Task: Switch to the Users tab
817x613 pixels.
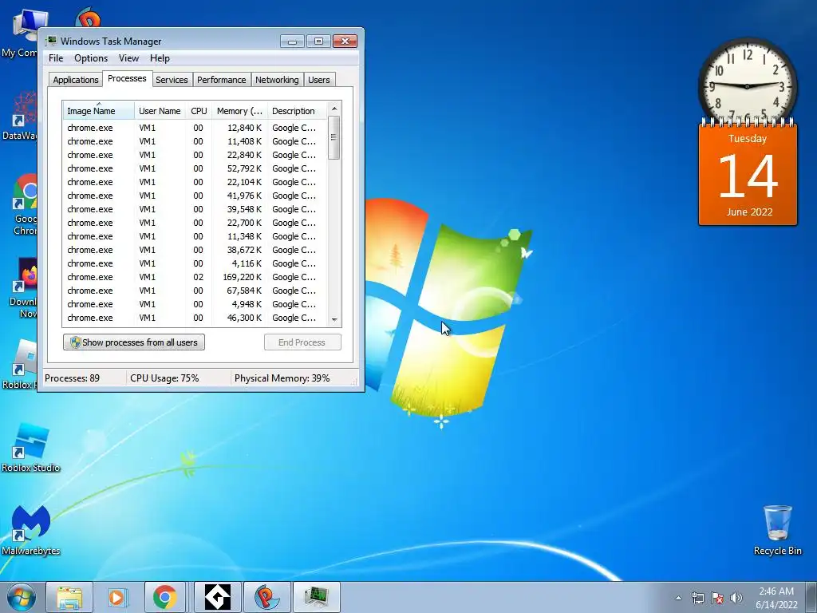Action: [319, 80]
